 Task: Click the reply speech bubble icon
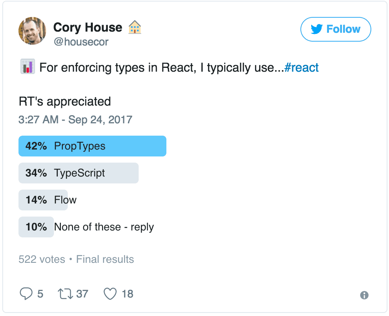click(x=26, y=294)
